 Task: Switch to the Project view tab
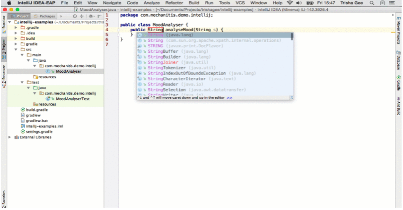pos(19,16)
